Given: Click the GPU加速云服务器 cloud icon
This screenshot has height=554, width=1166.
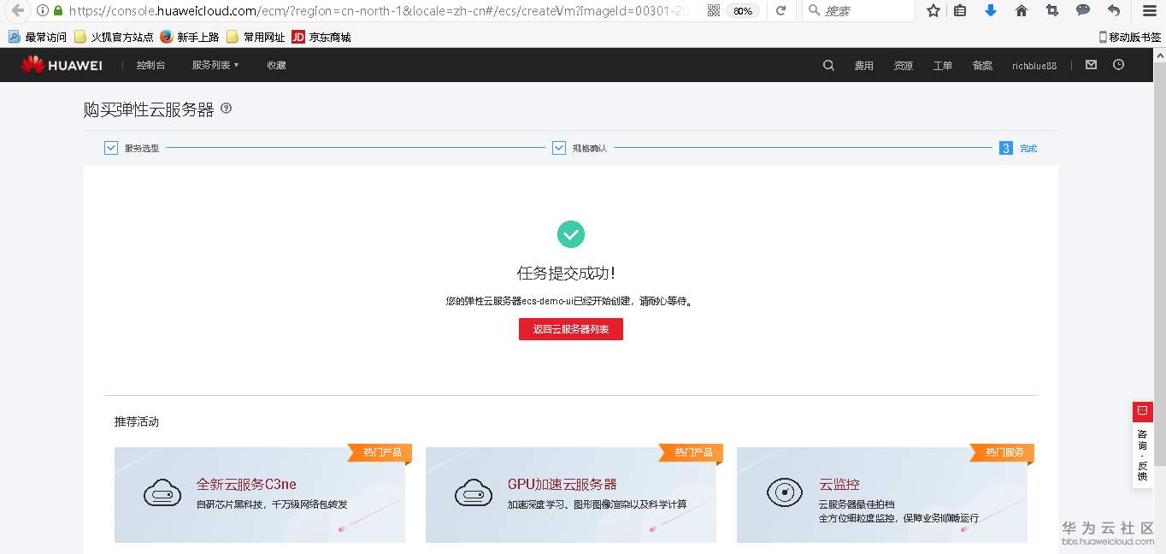Looking at the screenshot, I should pos(474,494).
